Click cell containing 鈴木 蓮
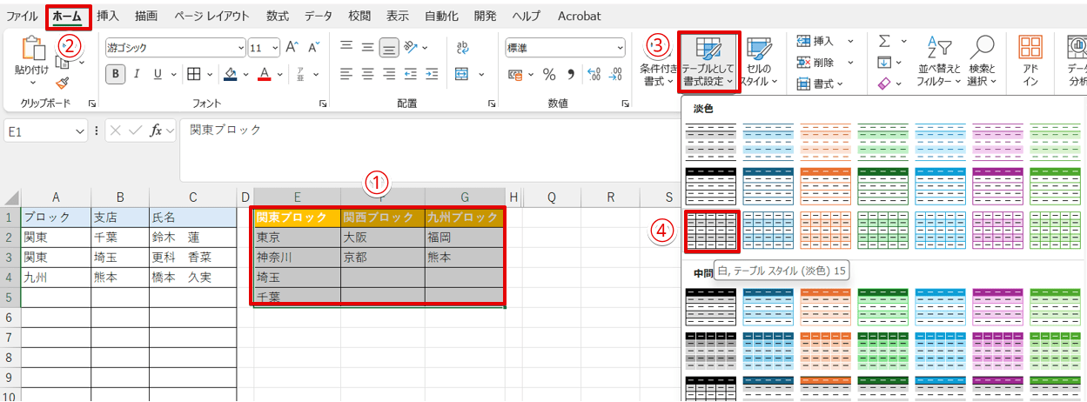This screenshot has height=402, width=1087. click(192, 238)
